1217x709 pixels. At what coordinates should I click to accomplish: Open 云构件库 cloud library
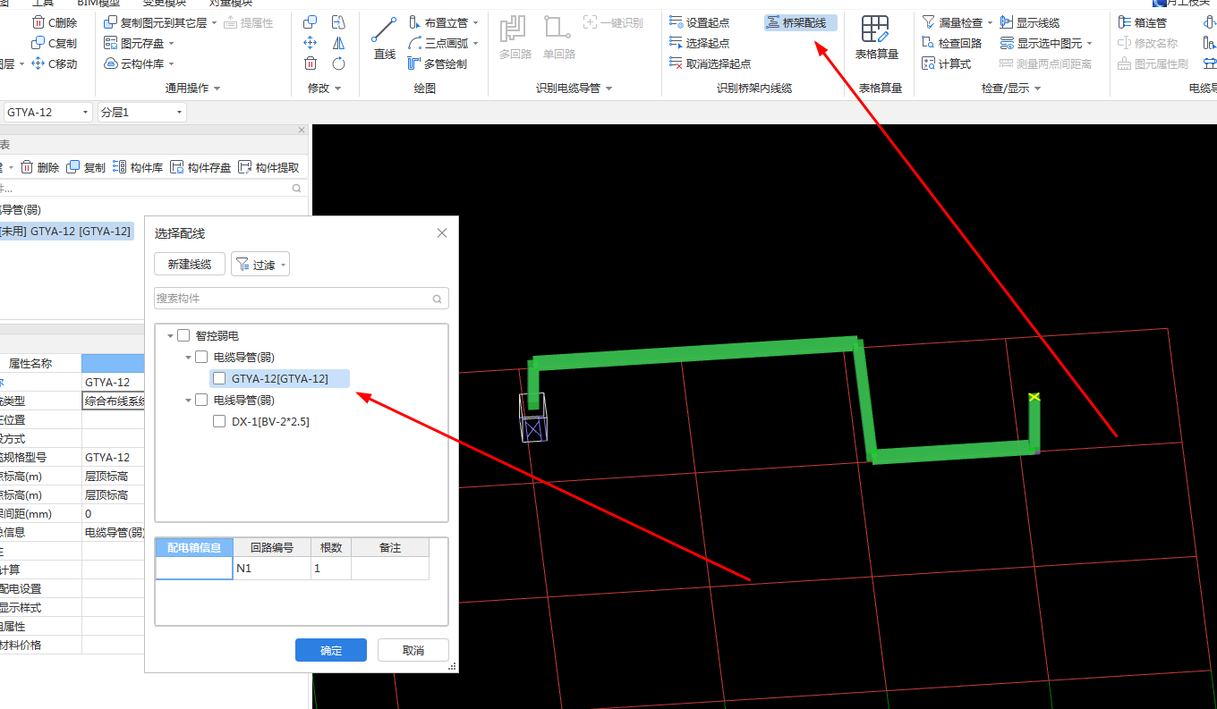(x=139, y=63)
